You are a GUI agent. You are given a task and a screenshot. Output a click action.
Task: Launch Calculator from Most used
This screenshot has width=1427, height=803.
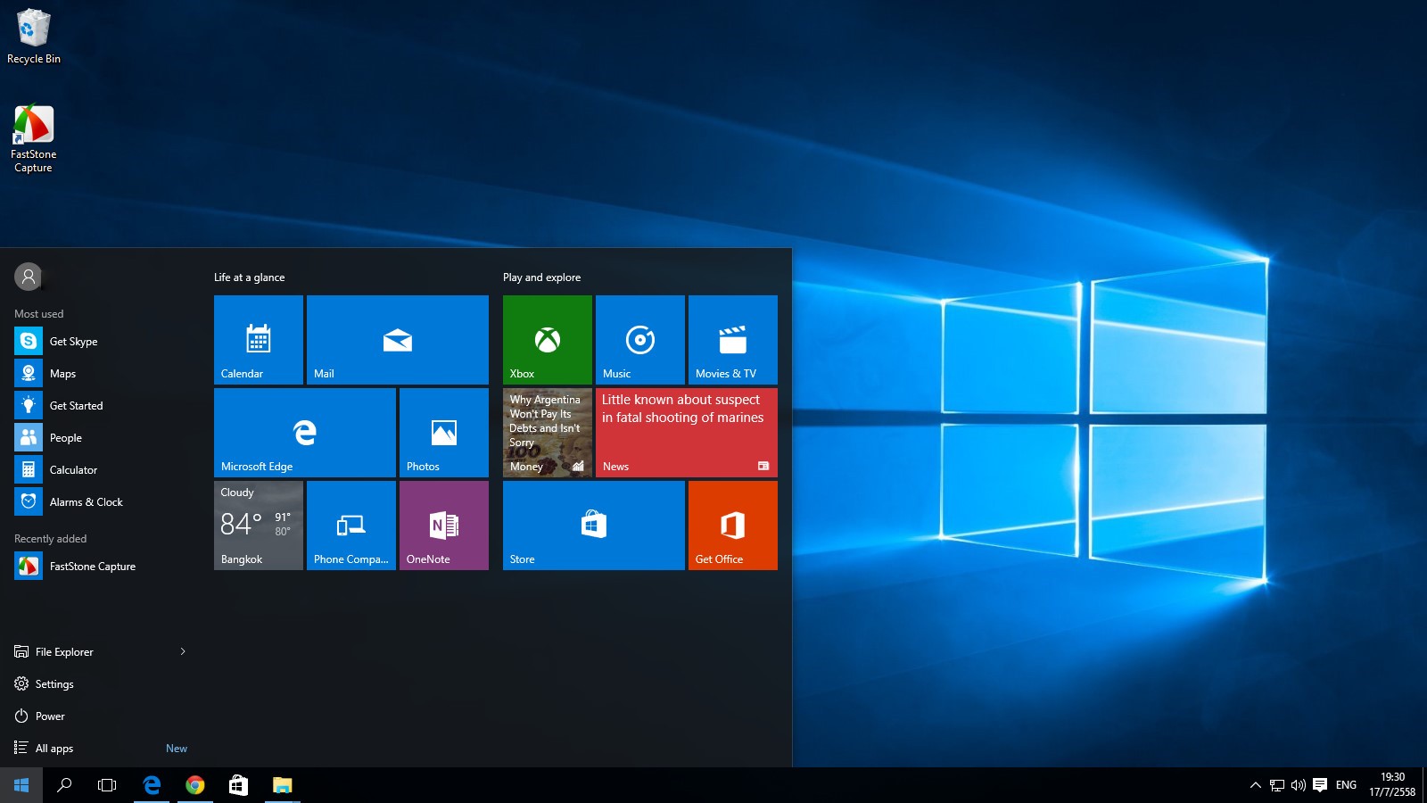click(x=100, y=469)
